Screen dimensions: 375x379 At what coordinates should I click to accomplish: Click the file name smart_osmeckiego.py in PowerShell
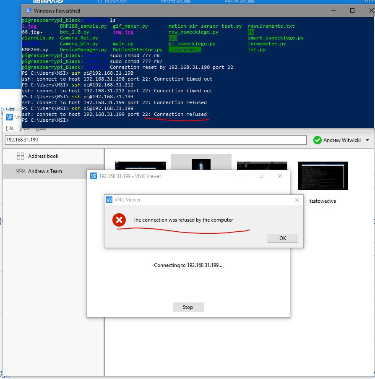tap(276, 38)
